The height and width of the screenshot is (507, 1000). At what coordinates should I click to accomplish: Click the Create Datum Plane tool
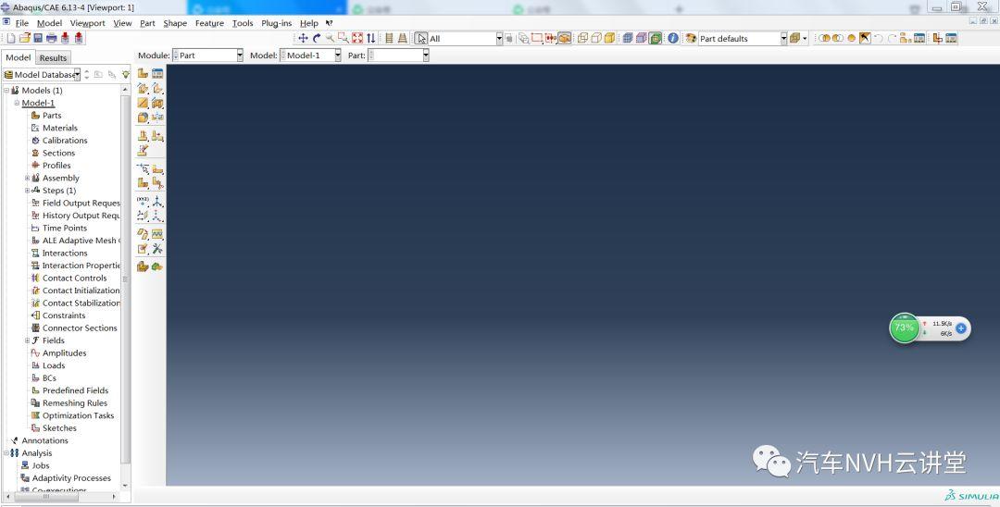143,216
